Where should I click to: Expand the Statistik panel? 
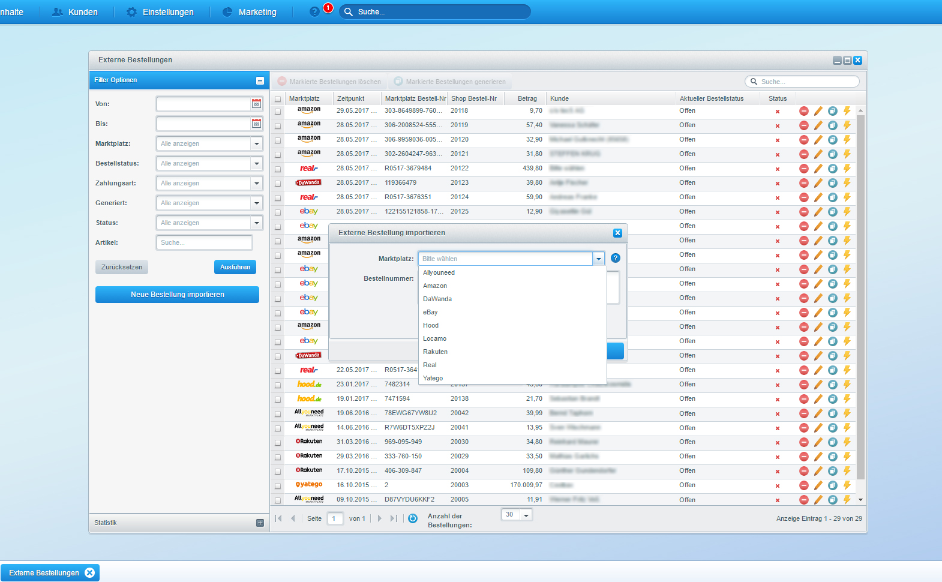[260, 523]
